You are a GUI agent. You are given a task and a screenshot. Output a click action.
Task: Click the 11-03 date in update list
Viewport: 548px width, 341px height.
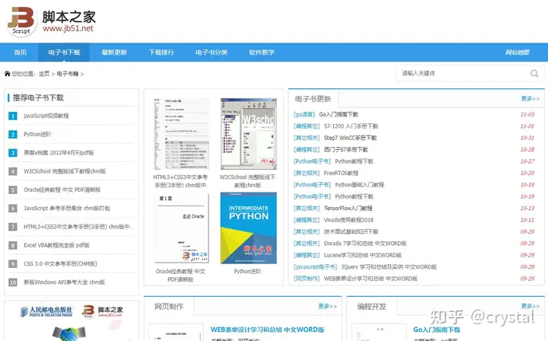point(527,115)
